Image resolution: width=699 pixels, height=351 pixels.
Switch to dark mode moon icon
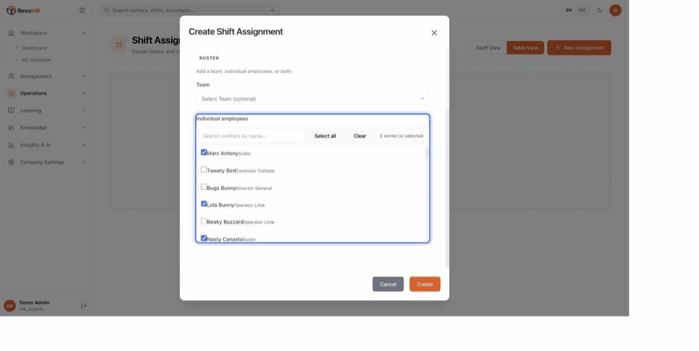[599, 10]
